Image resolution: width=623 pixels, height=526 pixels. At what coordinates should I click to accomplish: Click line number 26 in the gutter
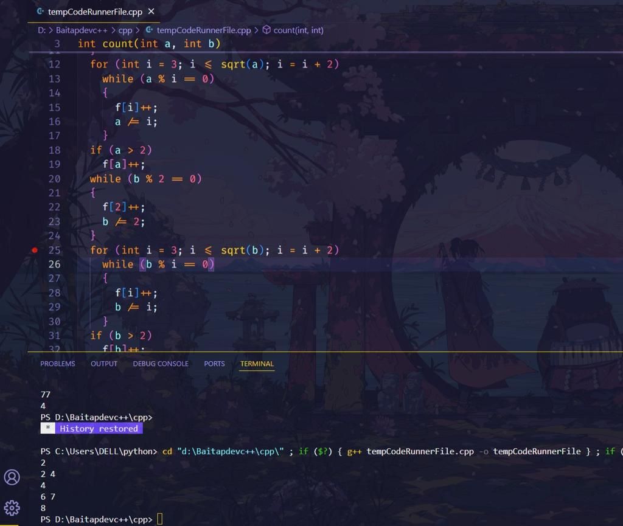tap(54, 265)
